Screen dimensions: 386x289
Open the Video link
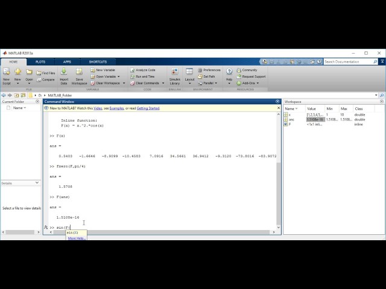pyautogui.click(x=98, y=108)
